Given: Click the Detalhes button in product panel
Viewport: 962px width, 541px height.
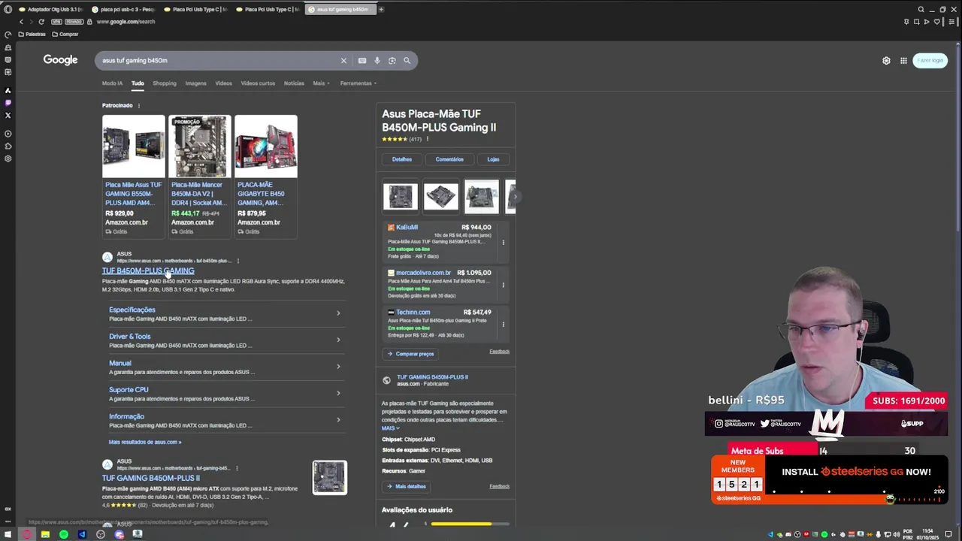Looking at the screenshot, I should pos(402,159).
